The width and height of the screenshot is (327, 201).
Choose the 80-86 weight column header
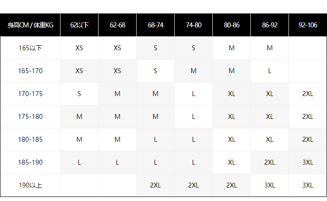(x=232, y=25)
